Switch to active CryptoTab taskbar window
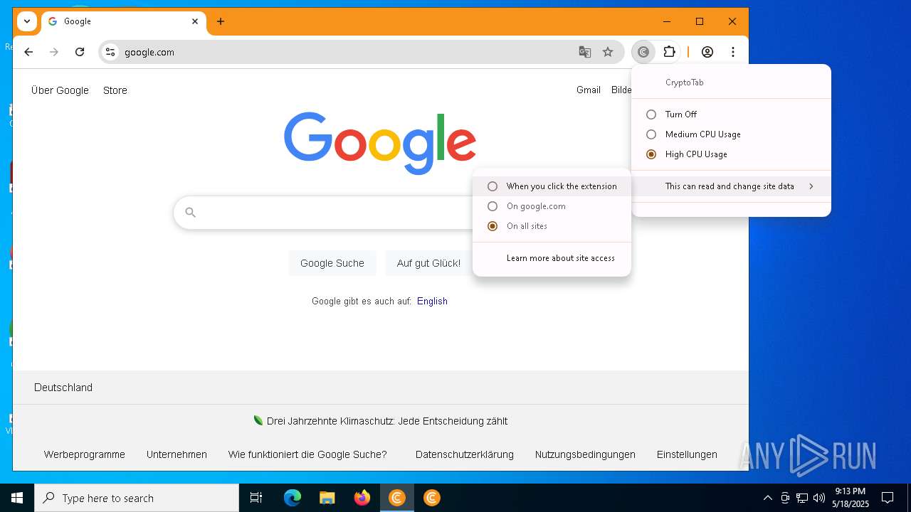This screenshot has height=512, width=911. (397, 498)
